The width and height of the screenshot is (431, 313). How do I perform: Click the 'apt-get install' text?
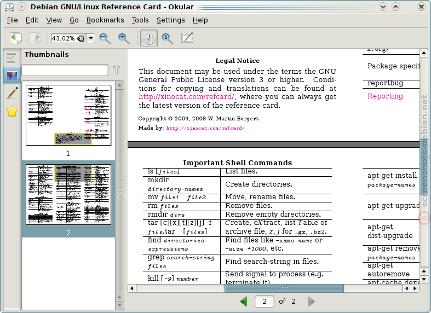392,176
